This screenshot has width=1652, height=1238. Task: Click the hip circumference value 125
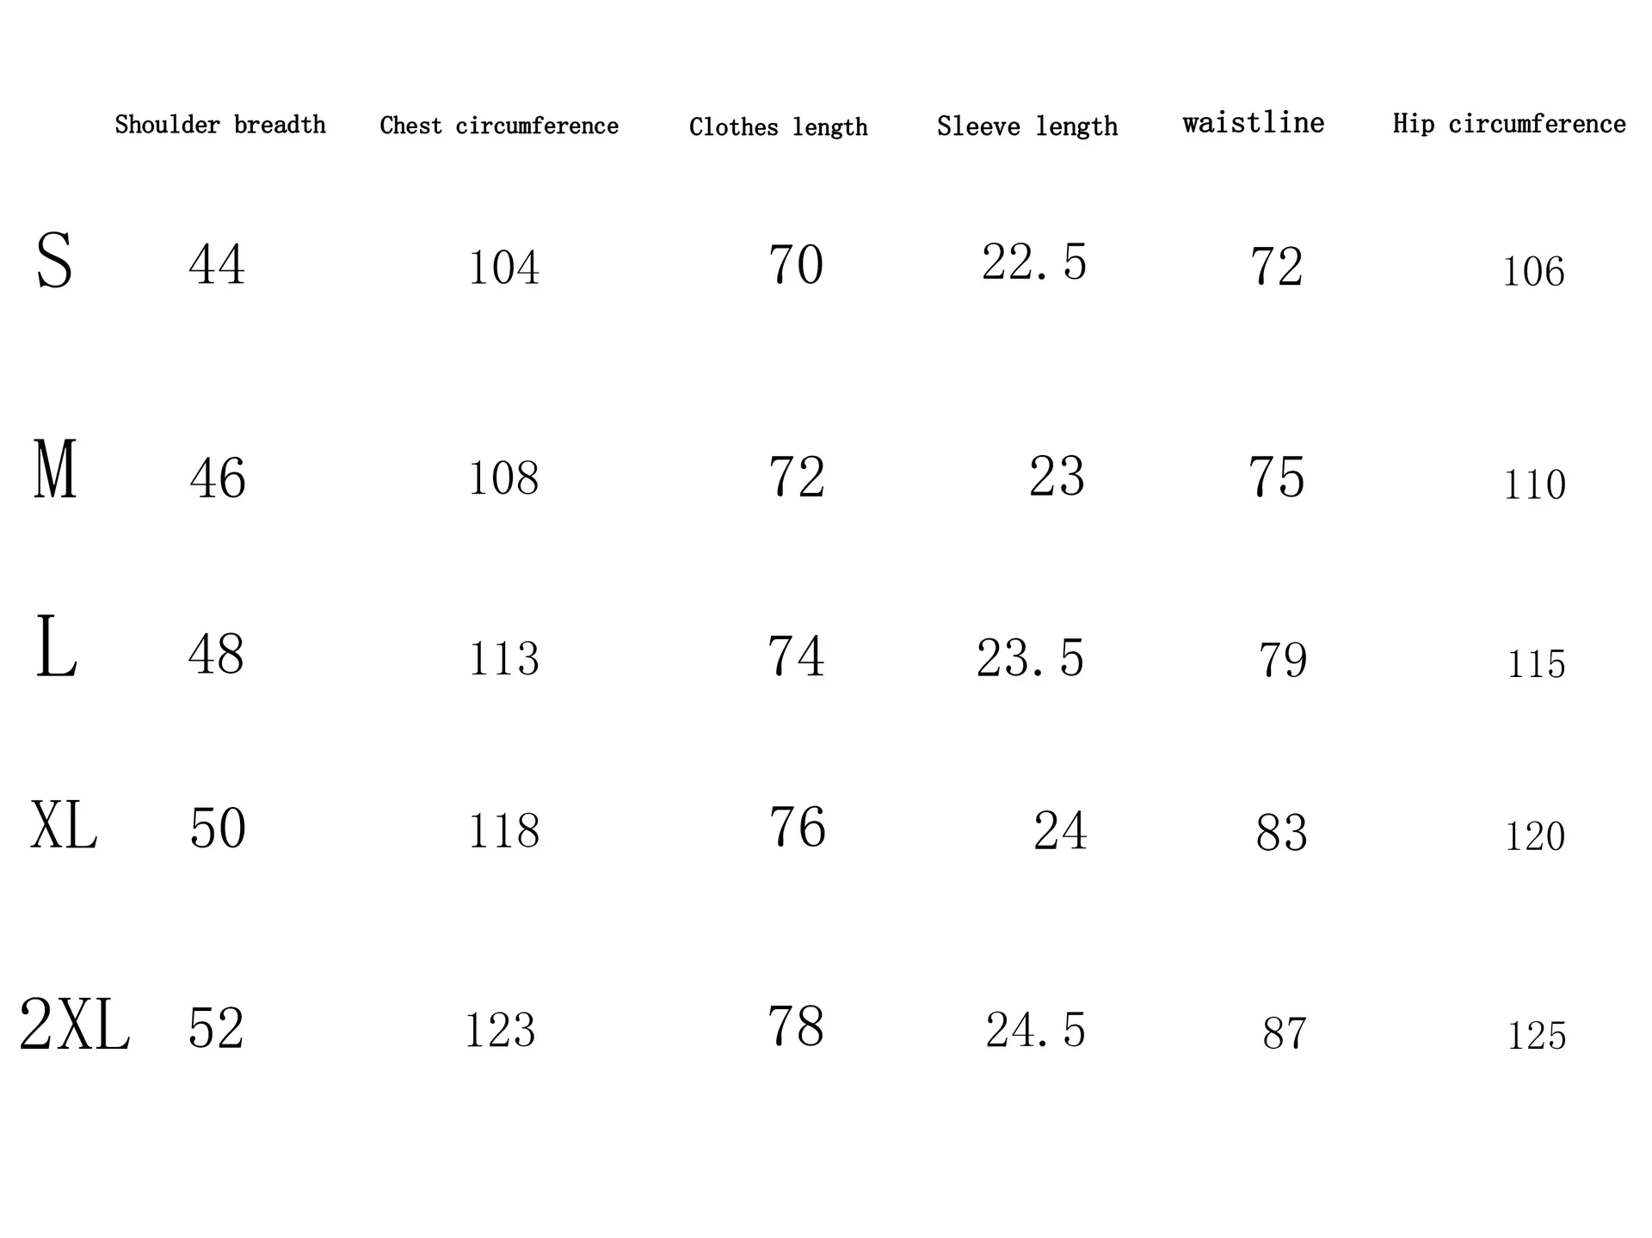1537,1035
